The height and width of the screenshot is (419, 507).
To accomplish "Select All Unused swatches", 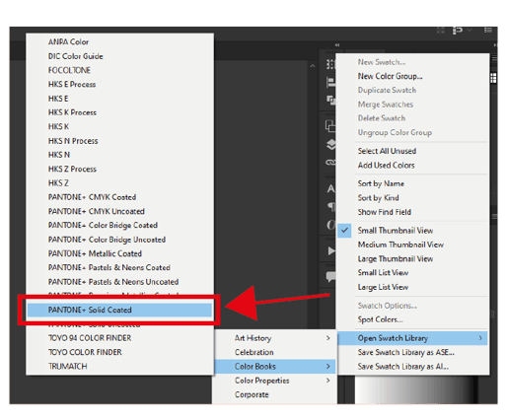I will pos(387,151).
